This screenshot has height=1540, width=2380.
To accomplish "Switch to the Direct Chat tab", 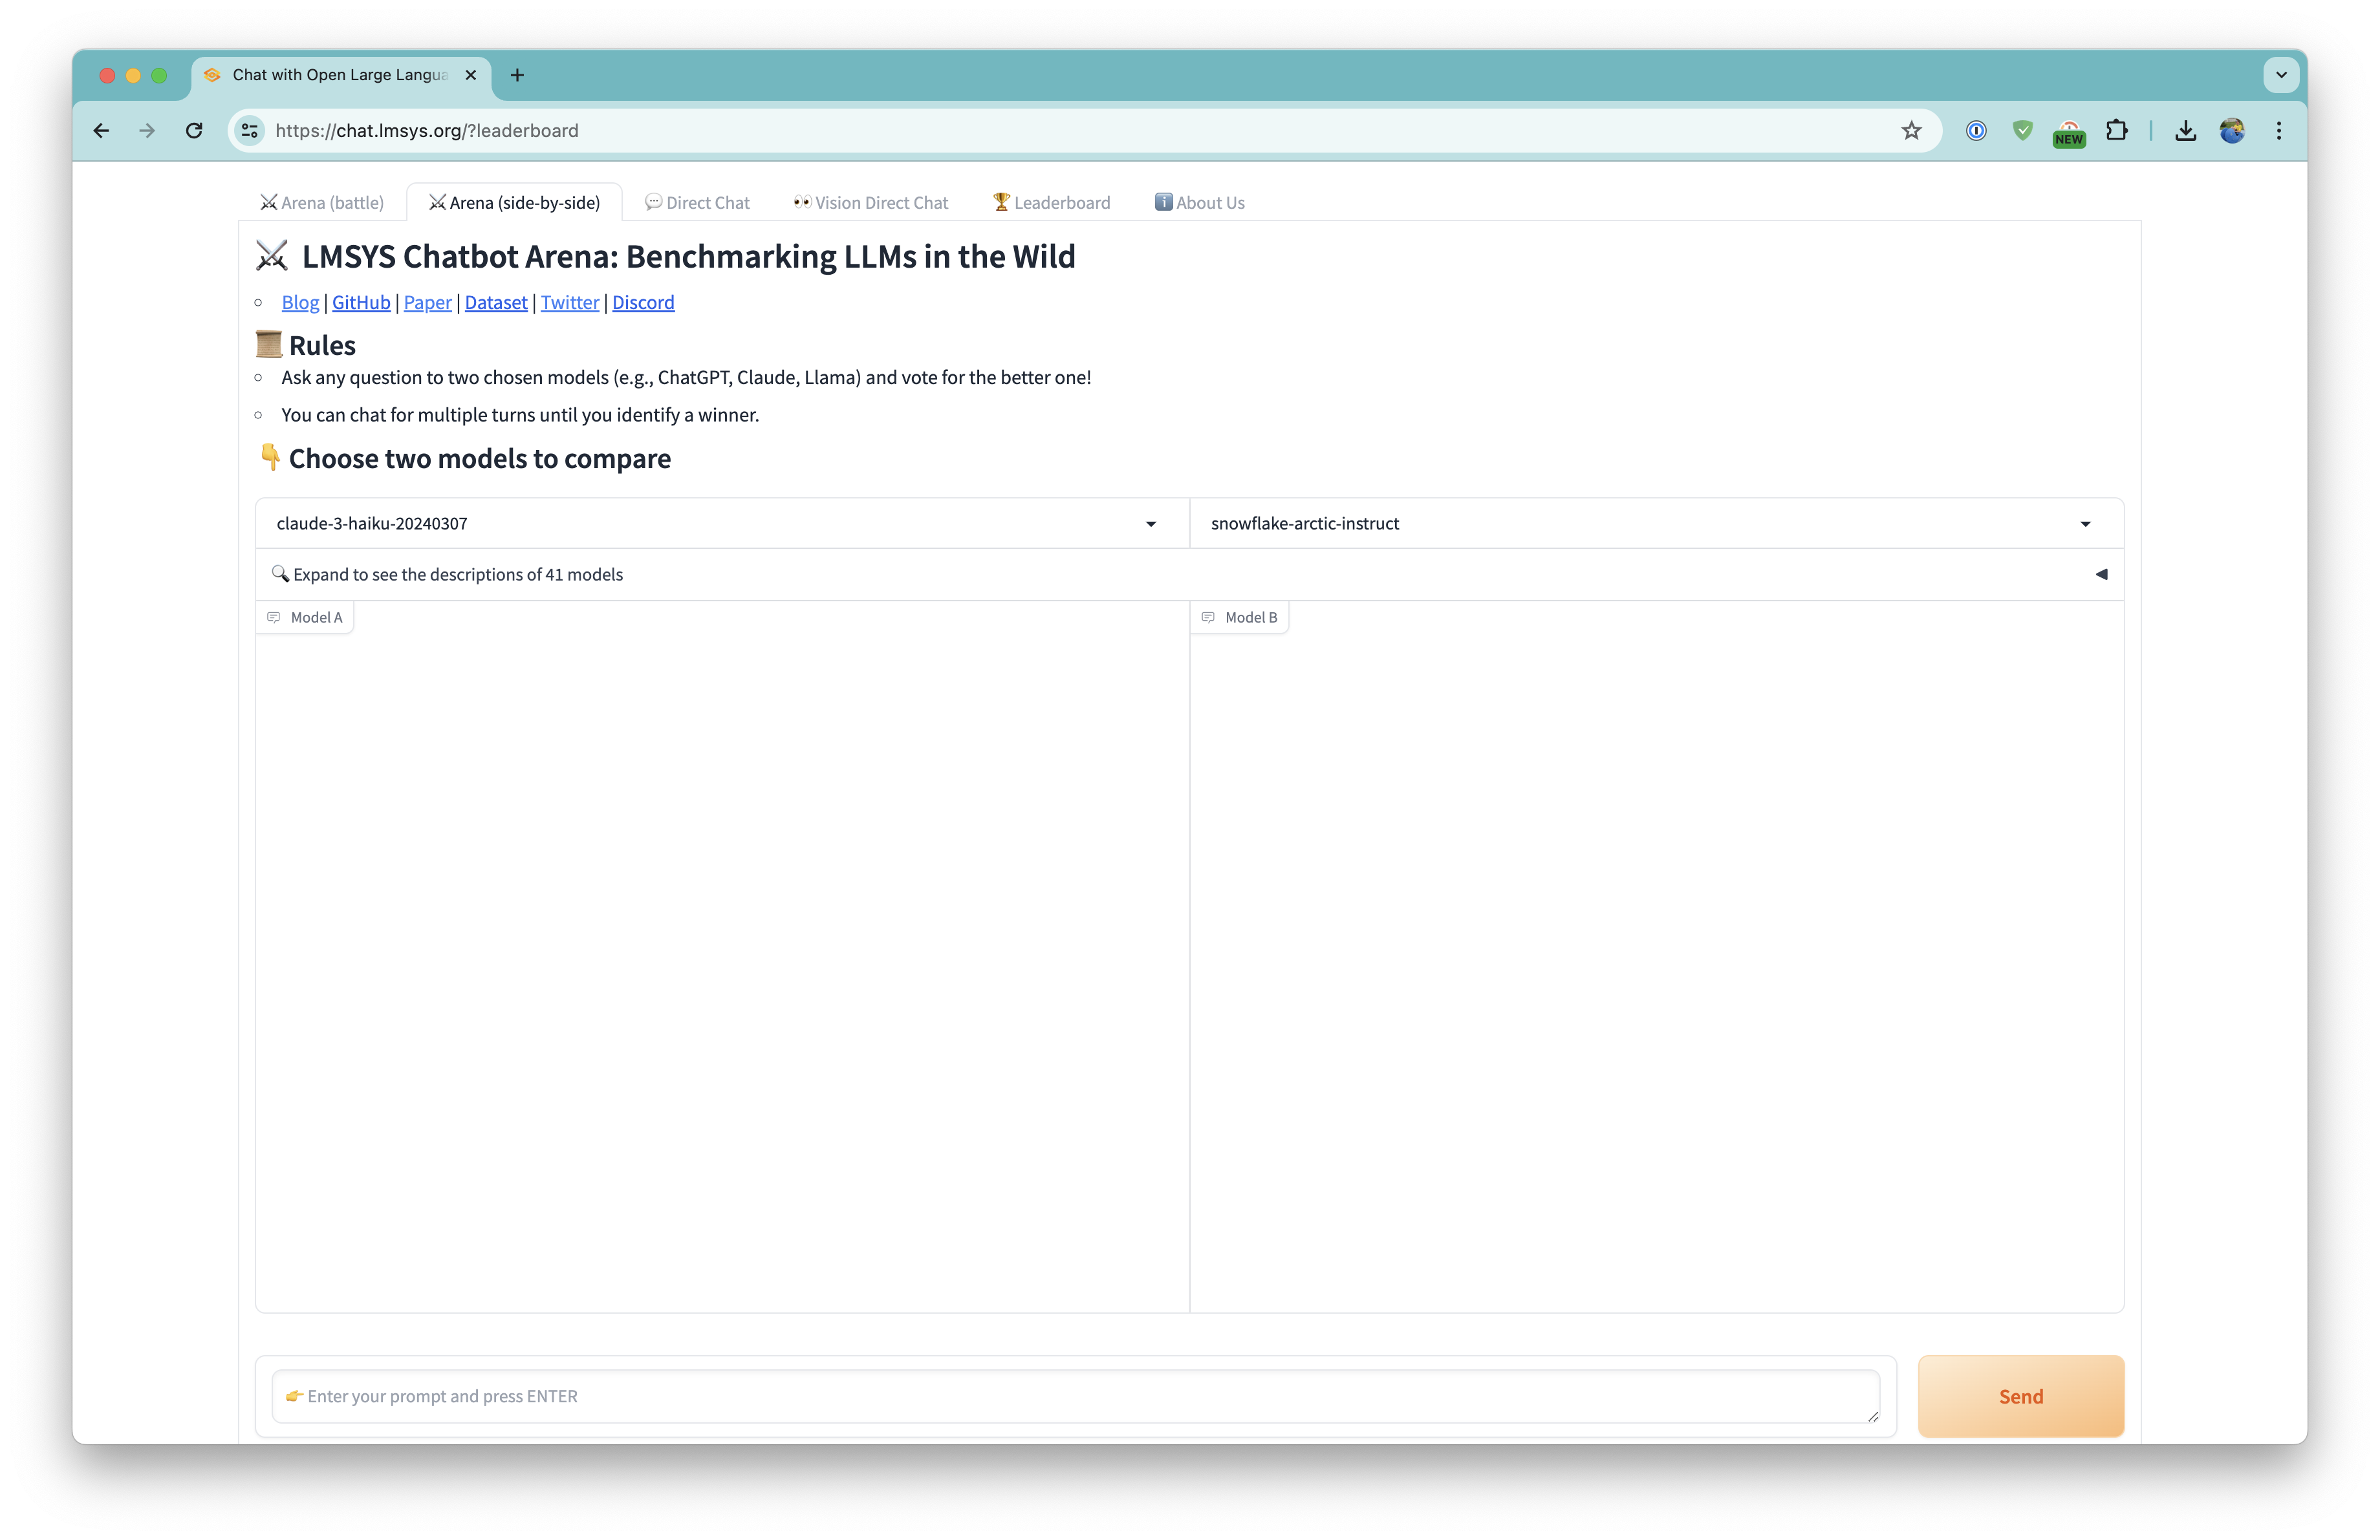I will click(x=697, y=203).
